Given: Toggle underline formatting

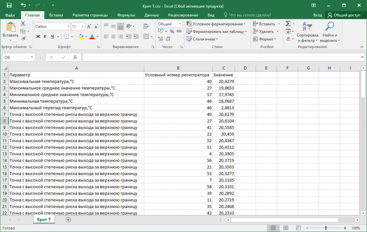Looking at the screenshot, I should pos(52,37).
